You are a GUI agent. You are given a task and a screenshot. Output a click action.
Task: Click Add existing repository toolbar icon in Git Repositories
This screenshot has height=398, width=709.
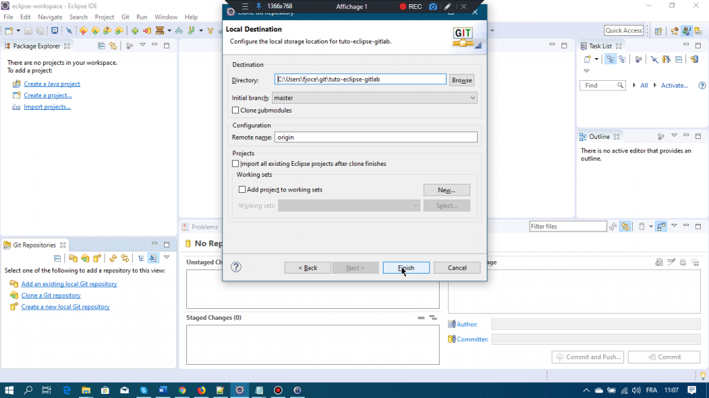coord(73,258)
